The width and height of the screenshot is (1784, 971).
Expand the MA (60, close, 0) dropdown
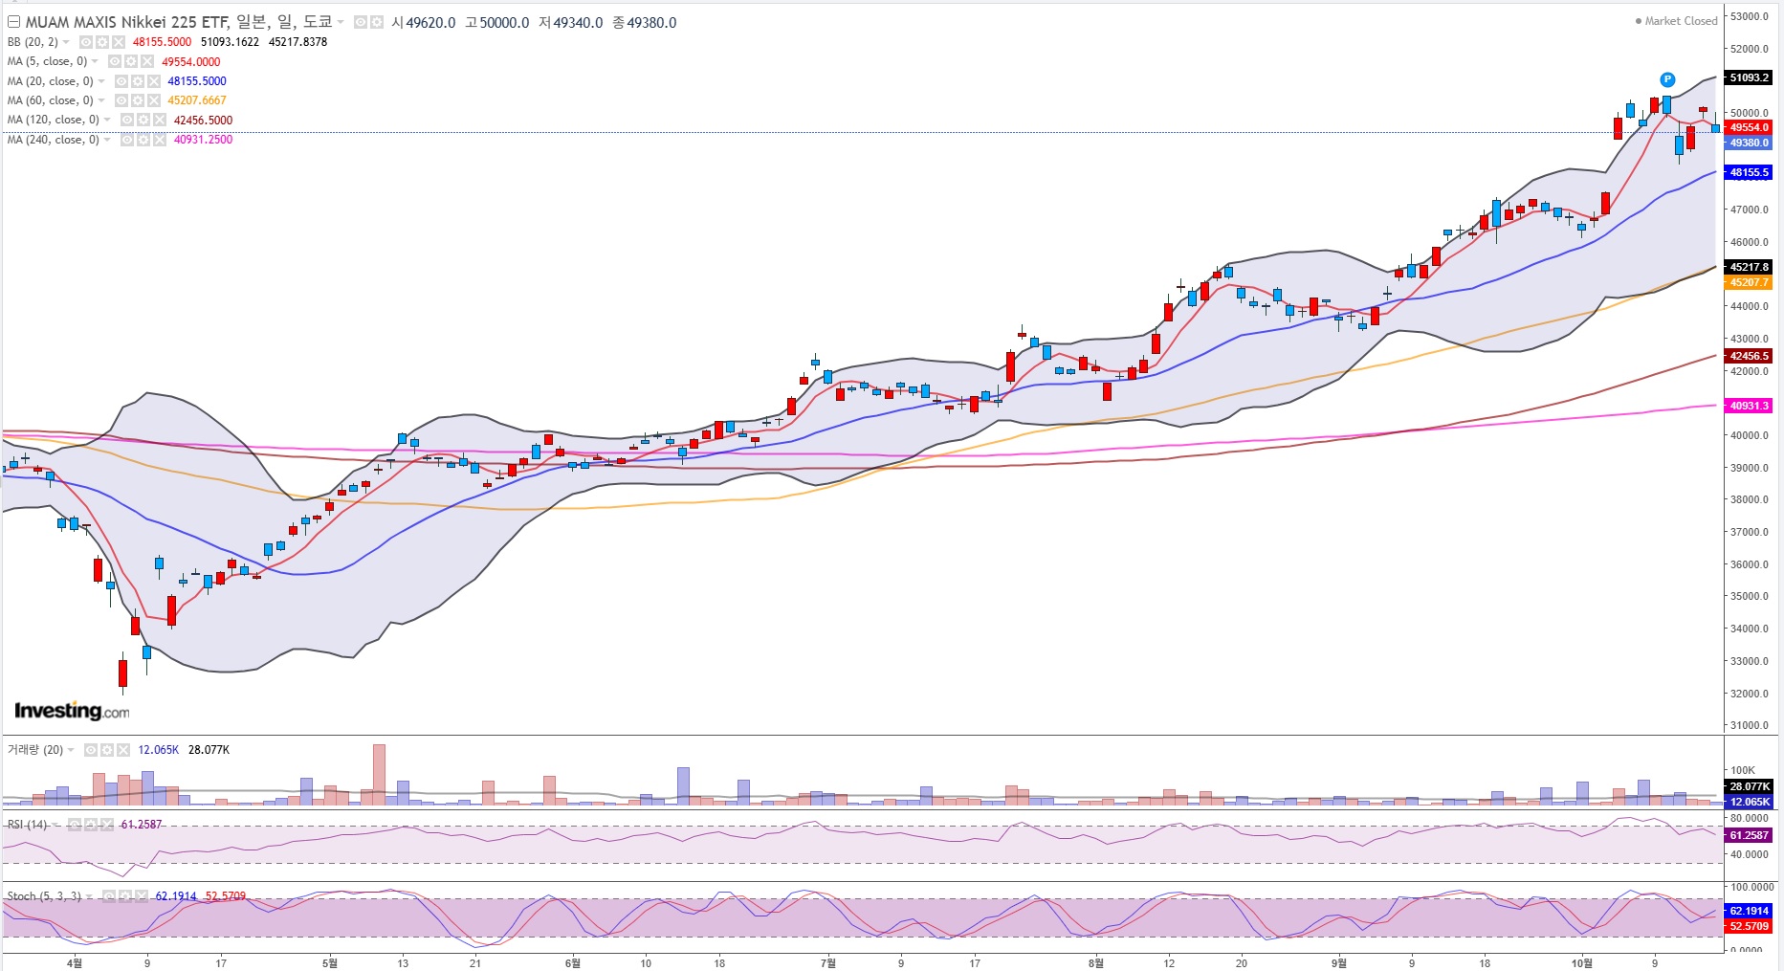point(102,100)
